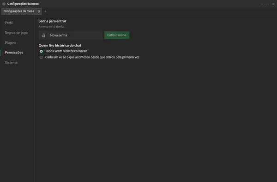
Task: Click the settings gear icon in title bar
Action: (x=4, y=4)
